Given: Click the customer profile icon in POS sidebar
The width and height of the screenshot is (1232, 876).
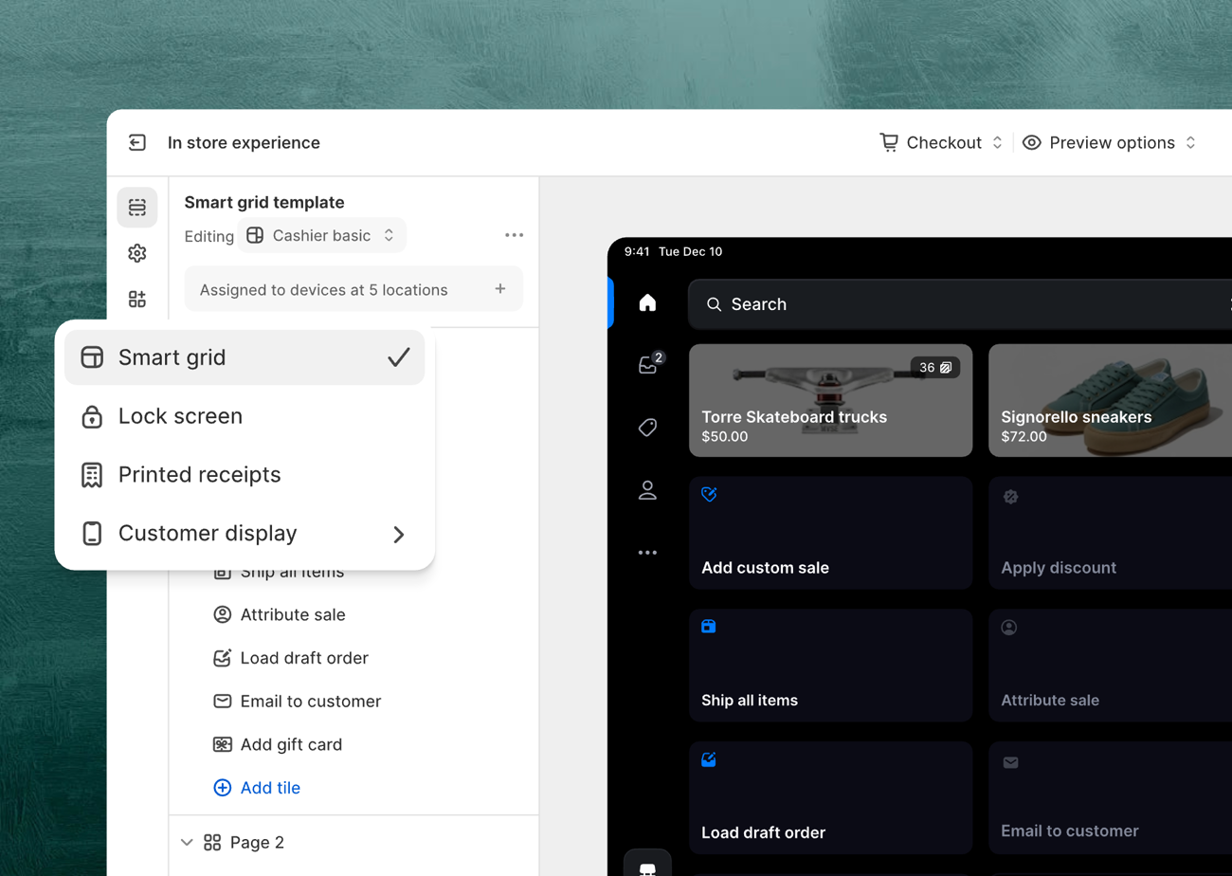Looking at the screenshot, I should tap(647, 490).
